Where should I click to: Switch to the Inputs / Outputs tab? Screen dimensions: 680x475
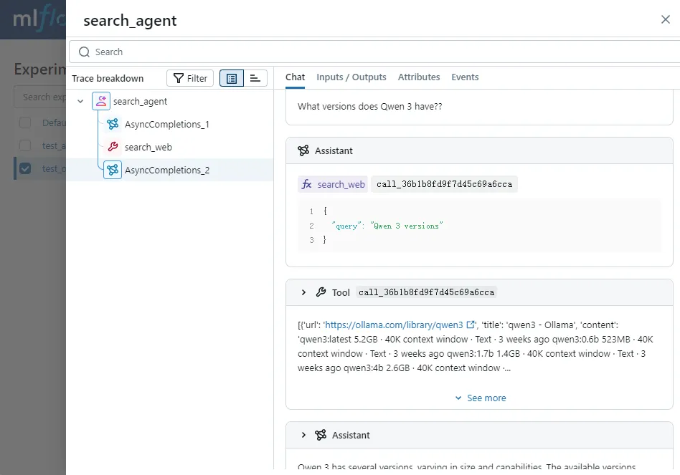click(x=351, y=77)
